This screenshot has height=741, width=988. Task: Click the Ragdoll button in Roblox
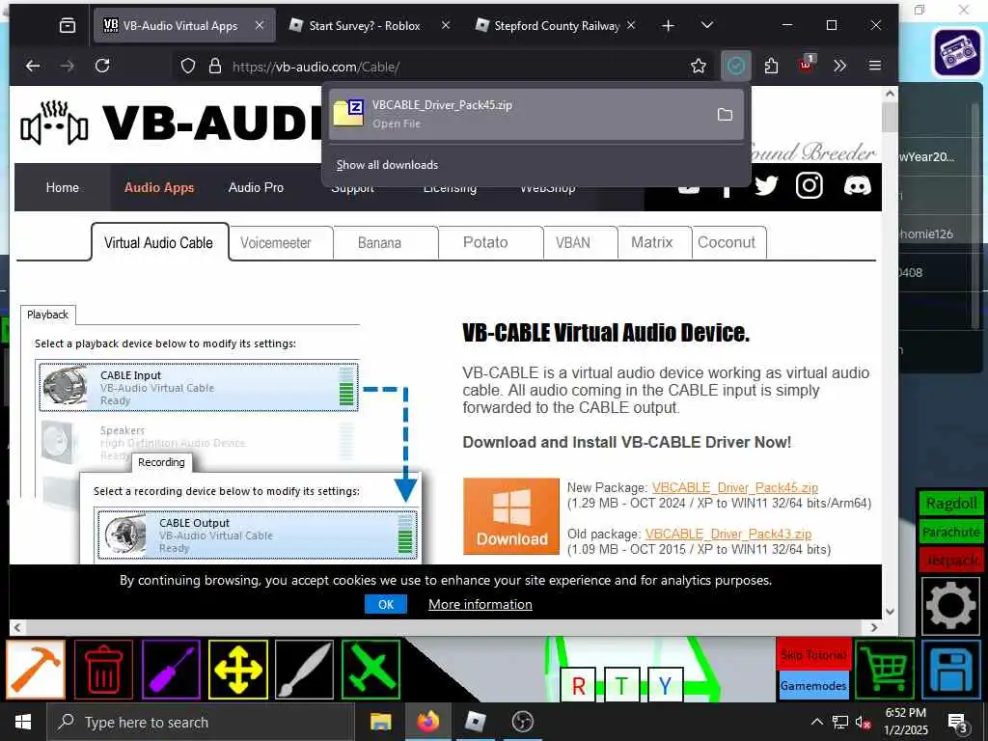[950, 504]
